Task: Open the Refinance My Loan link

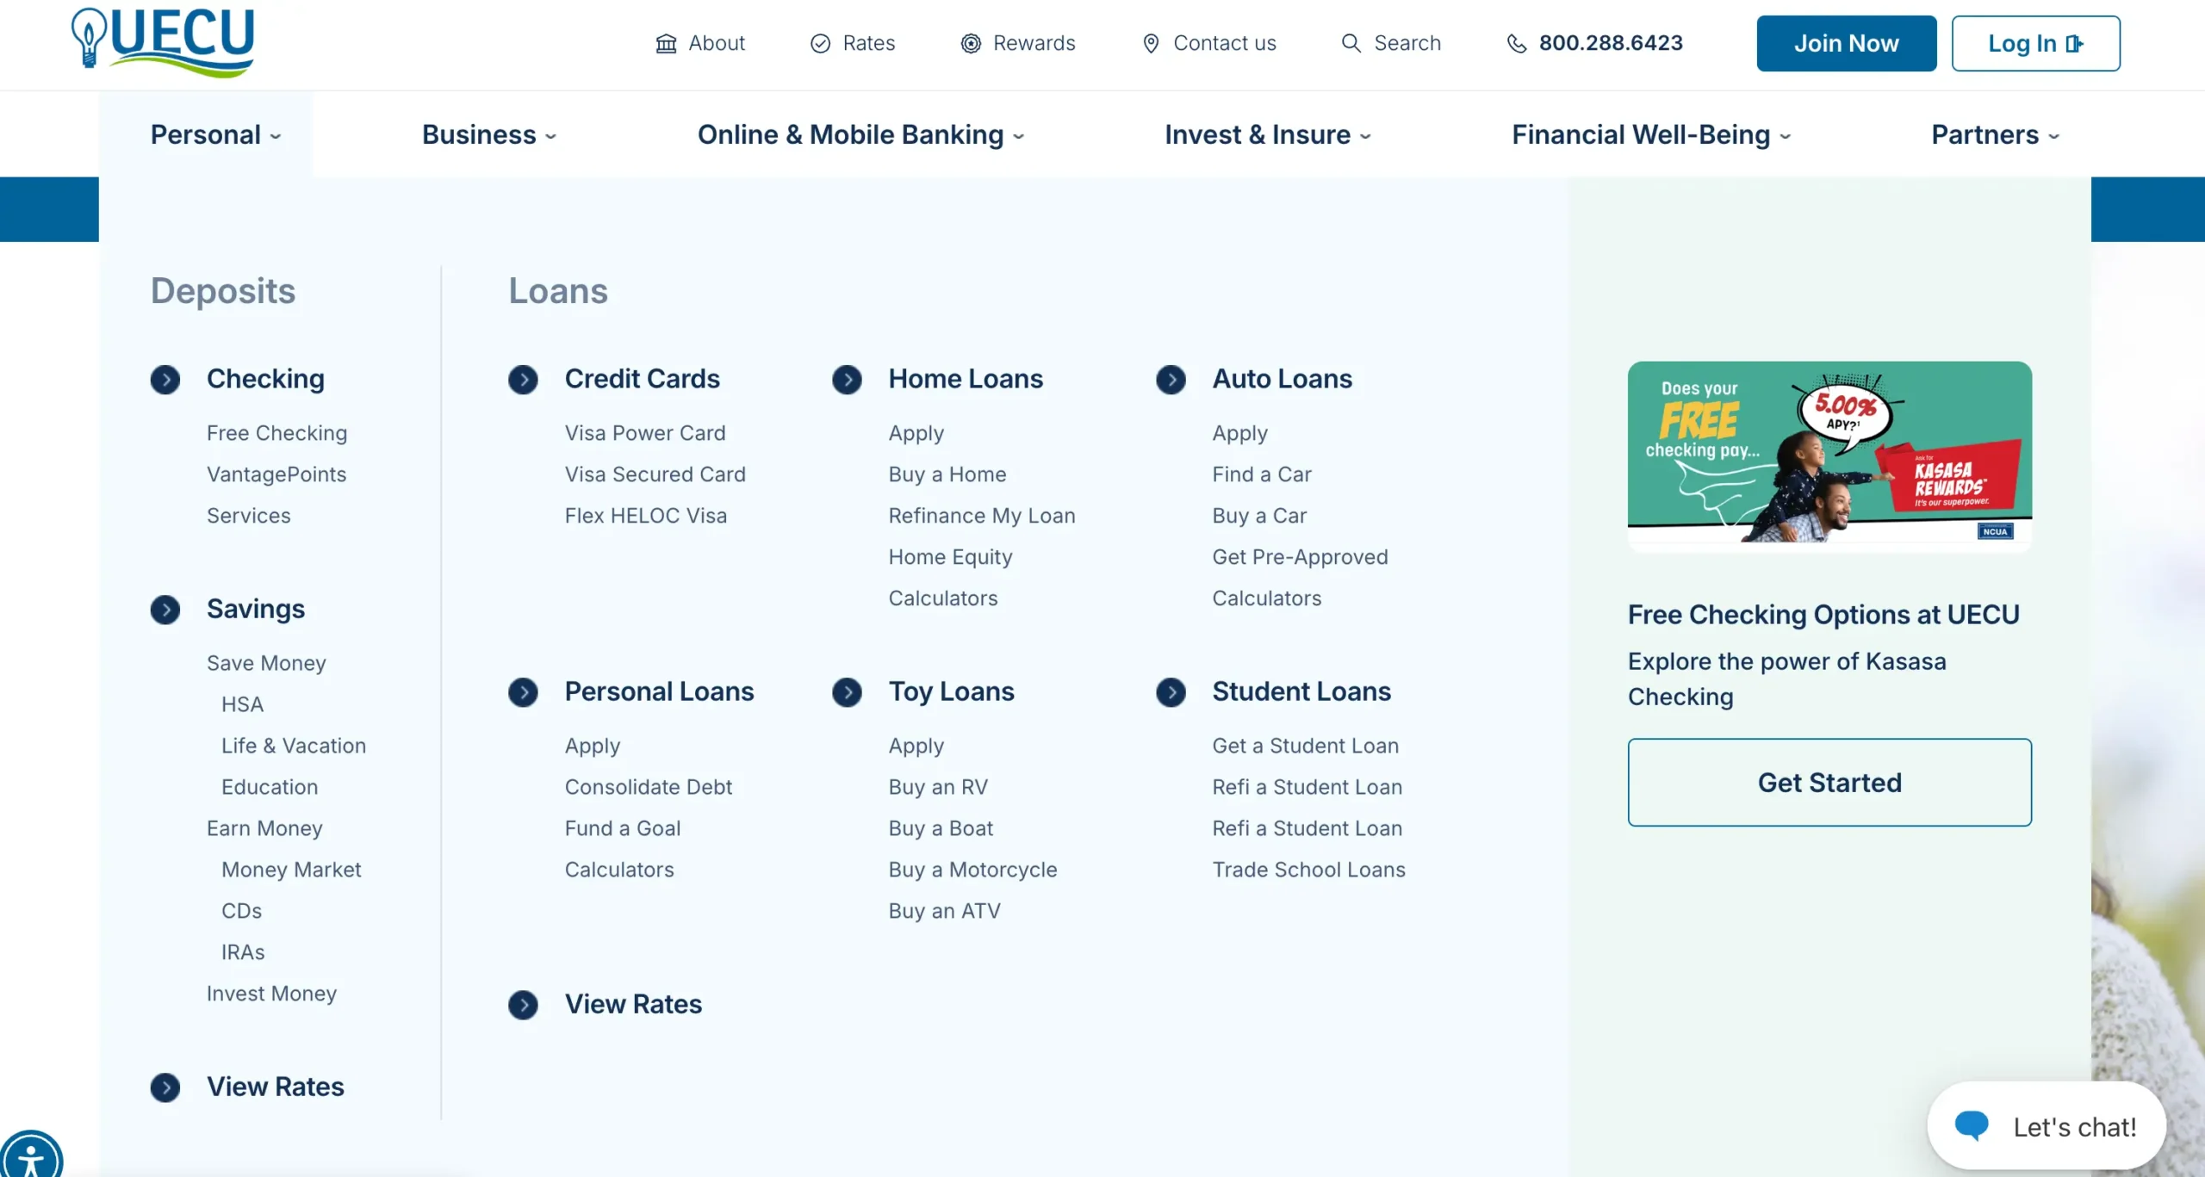Action: (x=981, y=516)
